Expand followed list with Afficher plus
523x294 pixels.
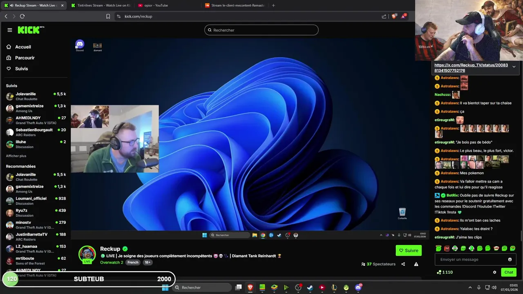[16, 156]
